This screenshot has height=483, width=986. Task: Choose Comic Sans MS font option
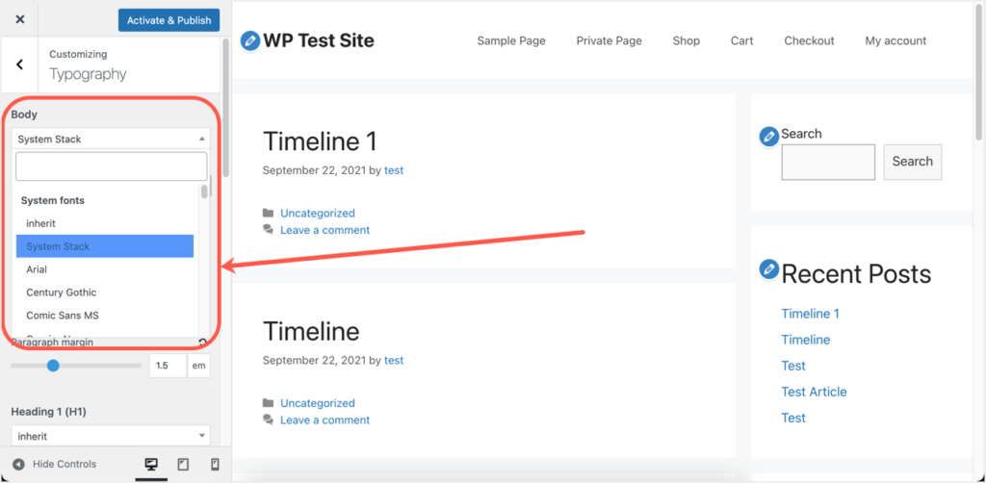click(x=62, y=316)
